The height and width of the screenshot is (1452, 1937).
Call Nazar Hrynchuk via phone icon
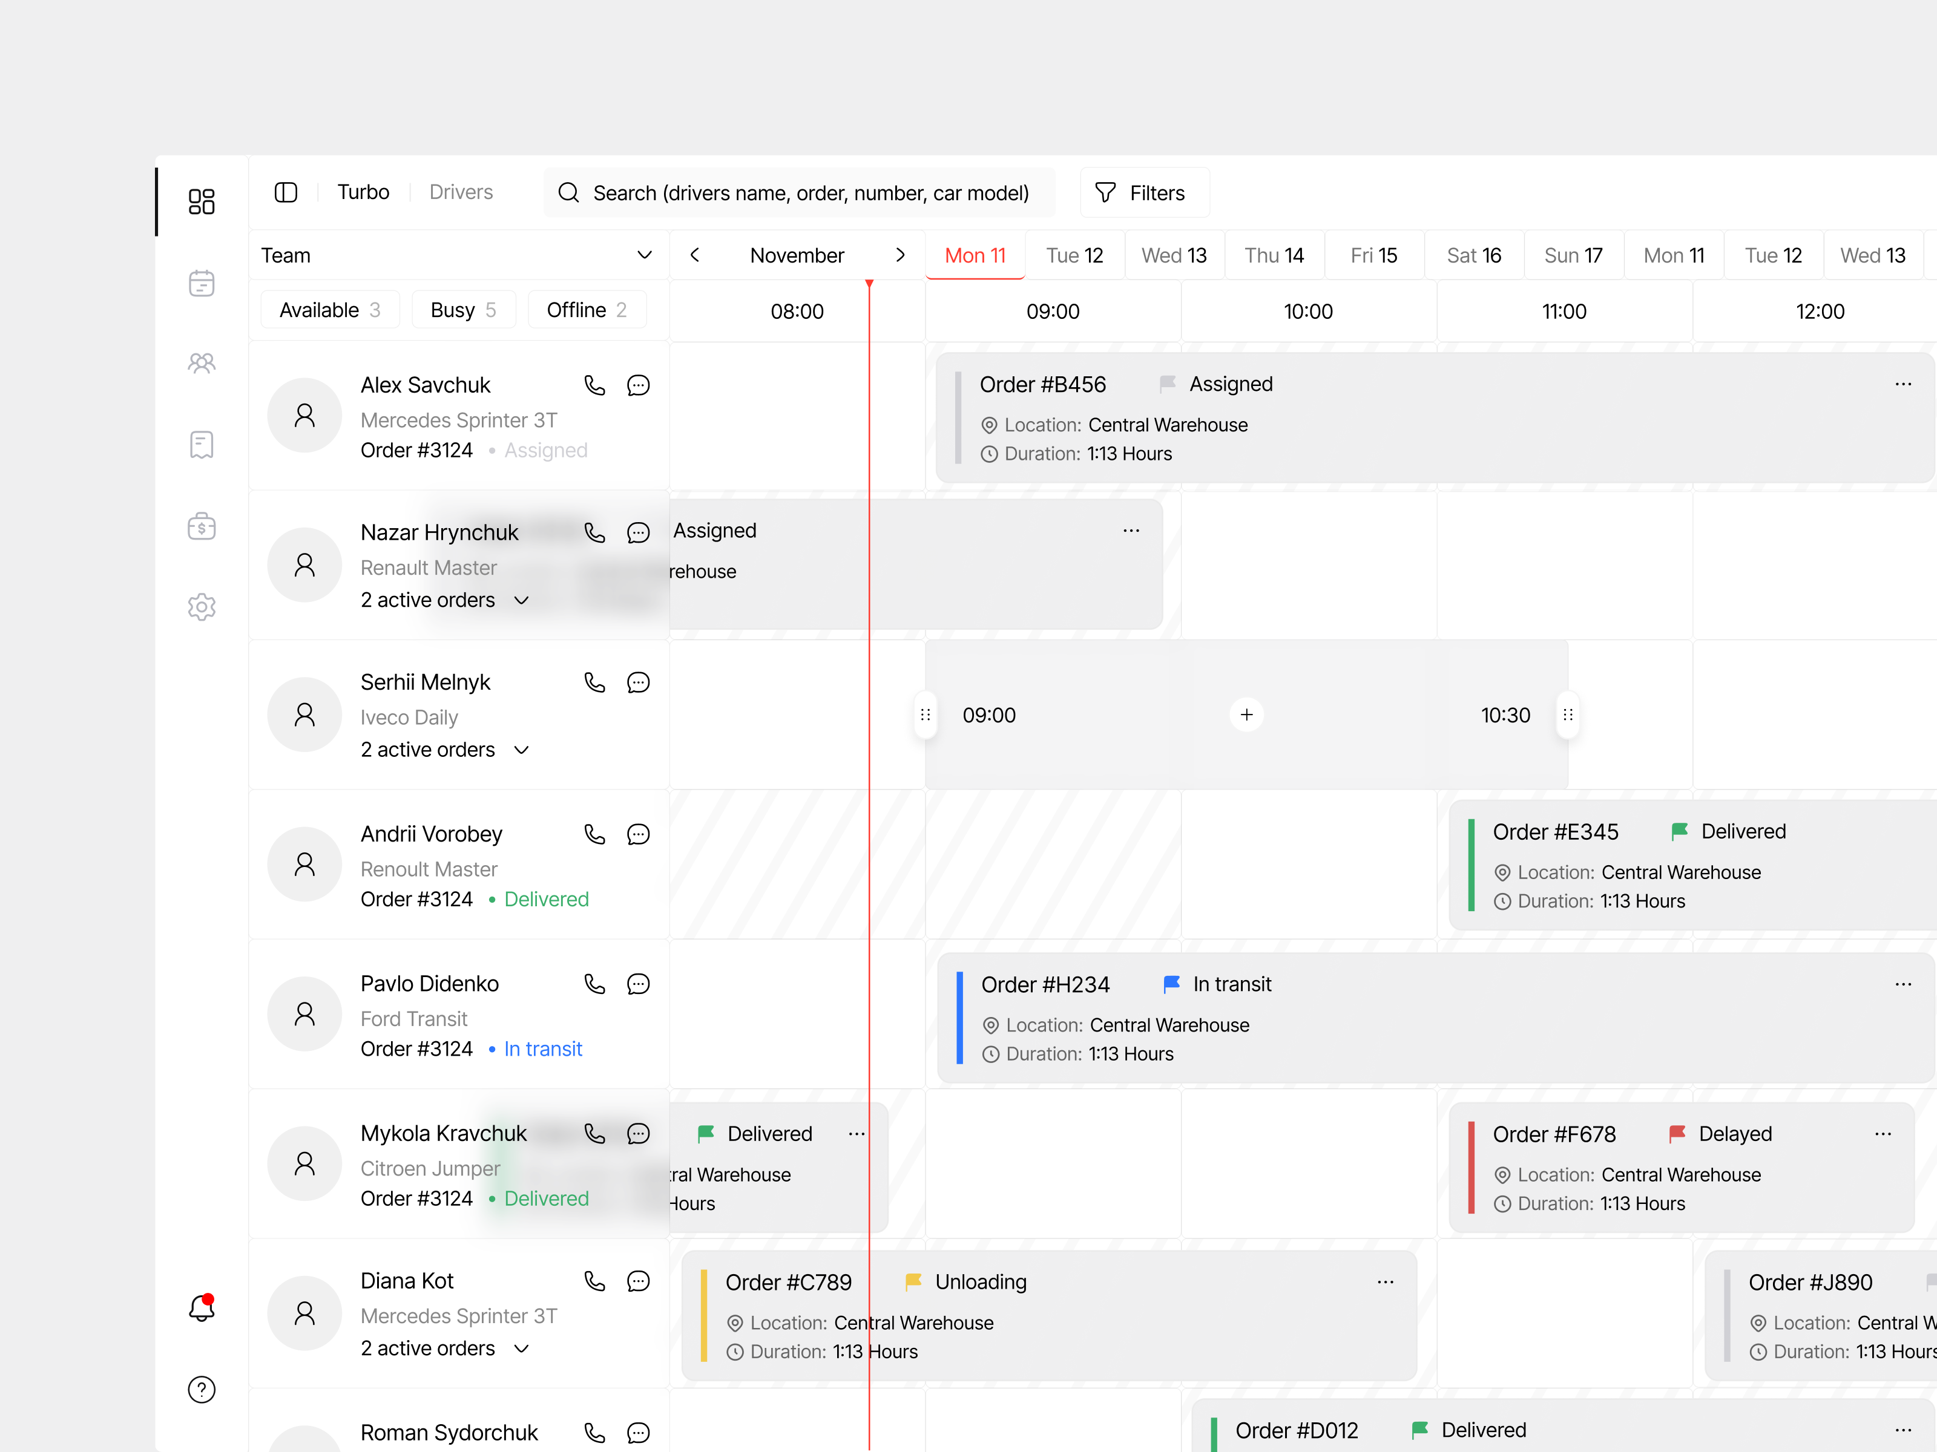pos(594,533)
